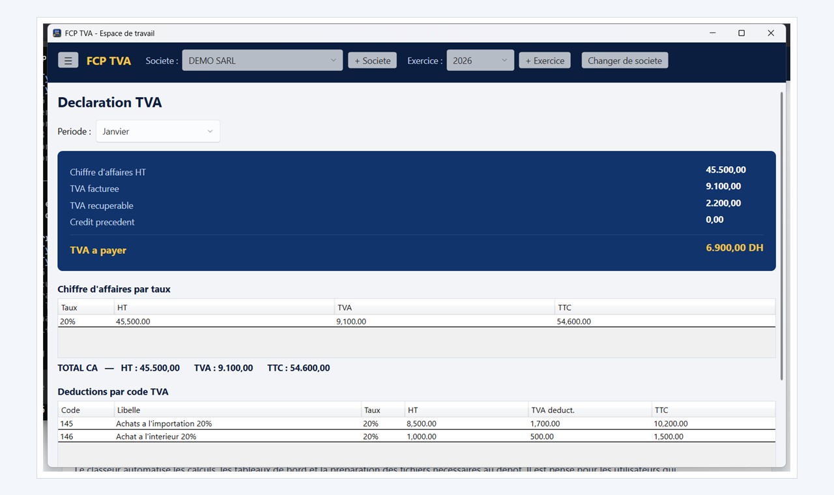Click the 8,500.00 HT cell
Viewport: 834px width, 495px height.
[467, 423]
